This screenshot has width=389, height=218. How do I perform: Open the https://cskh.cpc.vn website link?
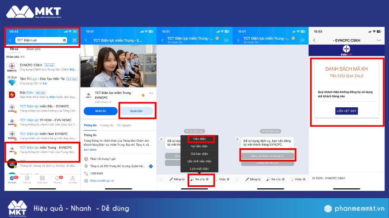pos(102,181)
